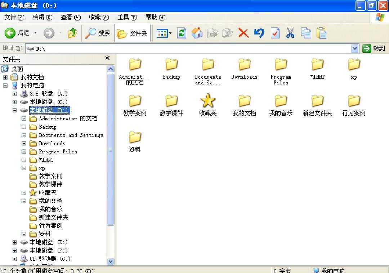Select the 我的音乐 folder icon in file pane
The width and height of the screenshot is (389, 273).
[x=281, y=101]
